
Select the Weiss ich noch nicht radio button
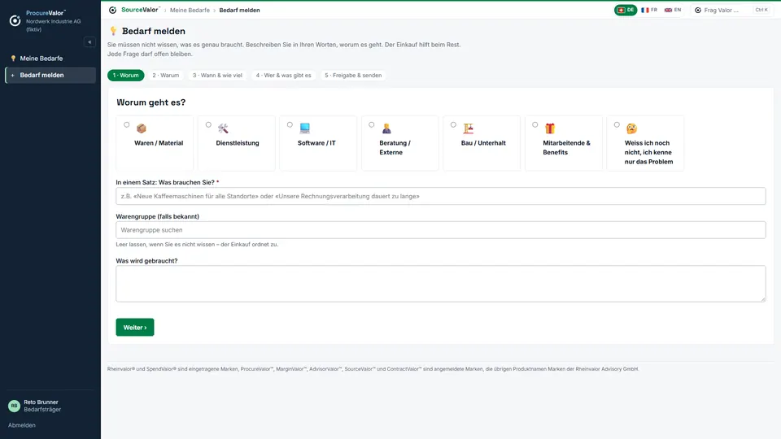point(617,125)
